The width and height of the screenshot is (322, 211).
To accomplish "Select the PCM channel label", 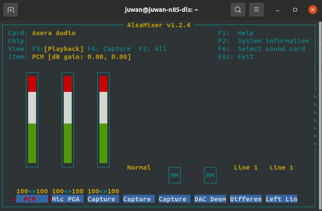I will click(x=32, y=199).
